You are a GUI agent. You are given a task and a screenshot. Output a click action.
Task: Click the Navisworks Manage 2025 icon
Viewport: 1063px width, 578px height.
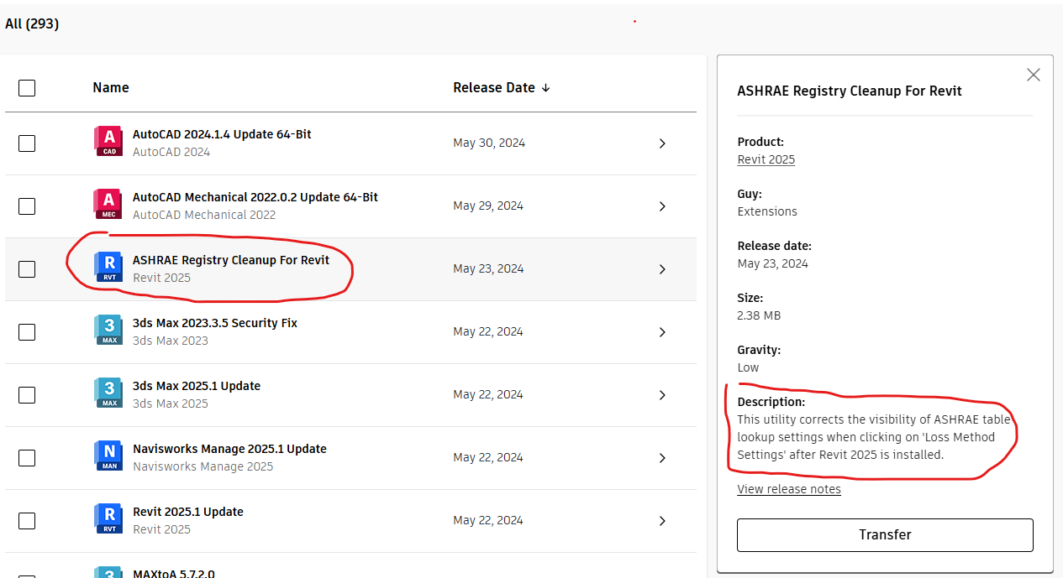108,457
